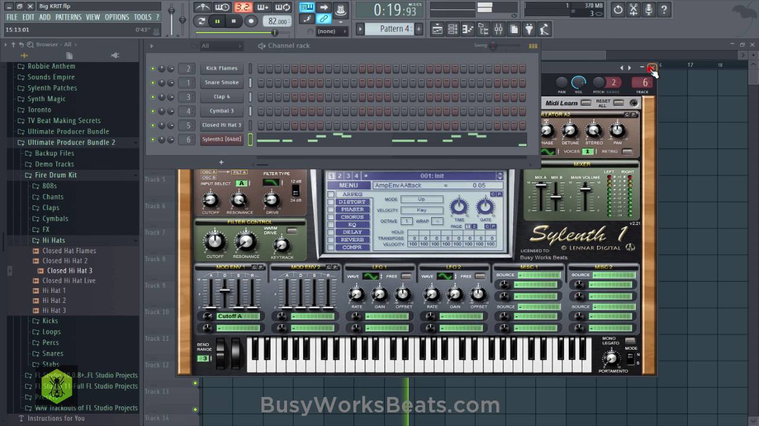This screenshot has height=426, width=759.
Task: Open the TOOLS menu
Action: [x=142, y=17]
